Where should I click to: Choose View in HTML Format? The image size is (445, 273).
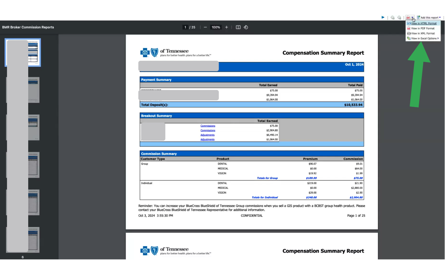(x=423, y=24)
